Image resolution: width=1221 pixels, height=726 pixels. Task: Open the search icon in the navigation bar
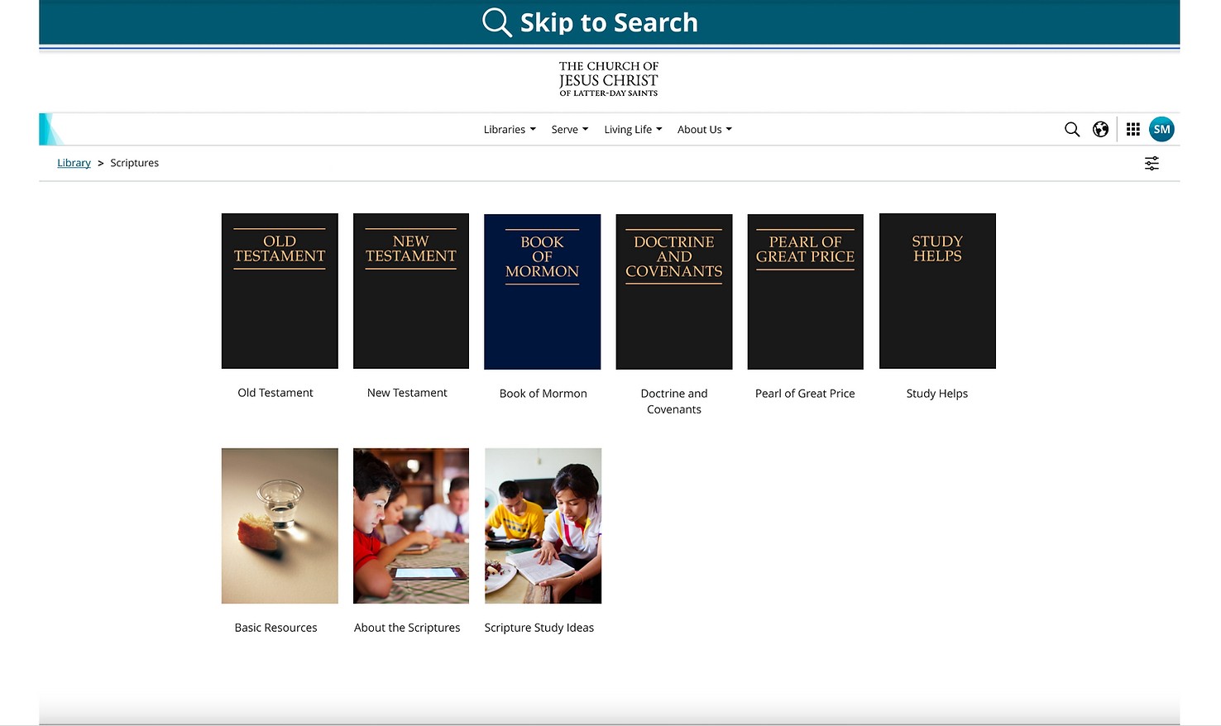coord(1072,129)
